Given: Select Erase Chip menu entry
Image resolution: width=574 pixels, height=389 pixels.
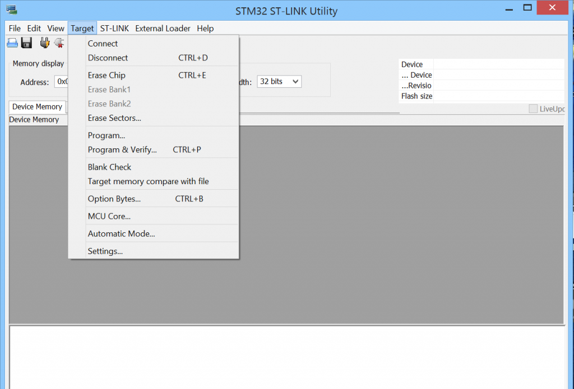Looking at the screenshot, I should tap(154, 76).
